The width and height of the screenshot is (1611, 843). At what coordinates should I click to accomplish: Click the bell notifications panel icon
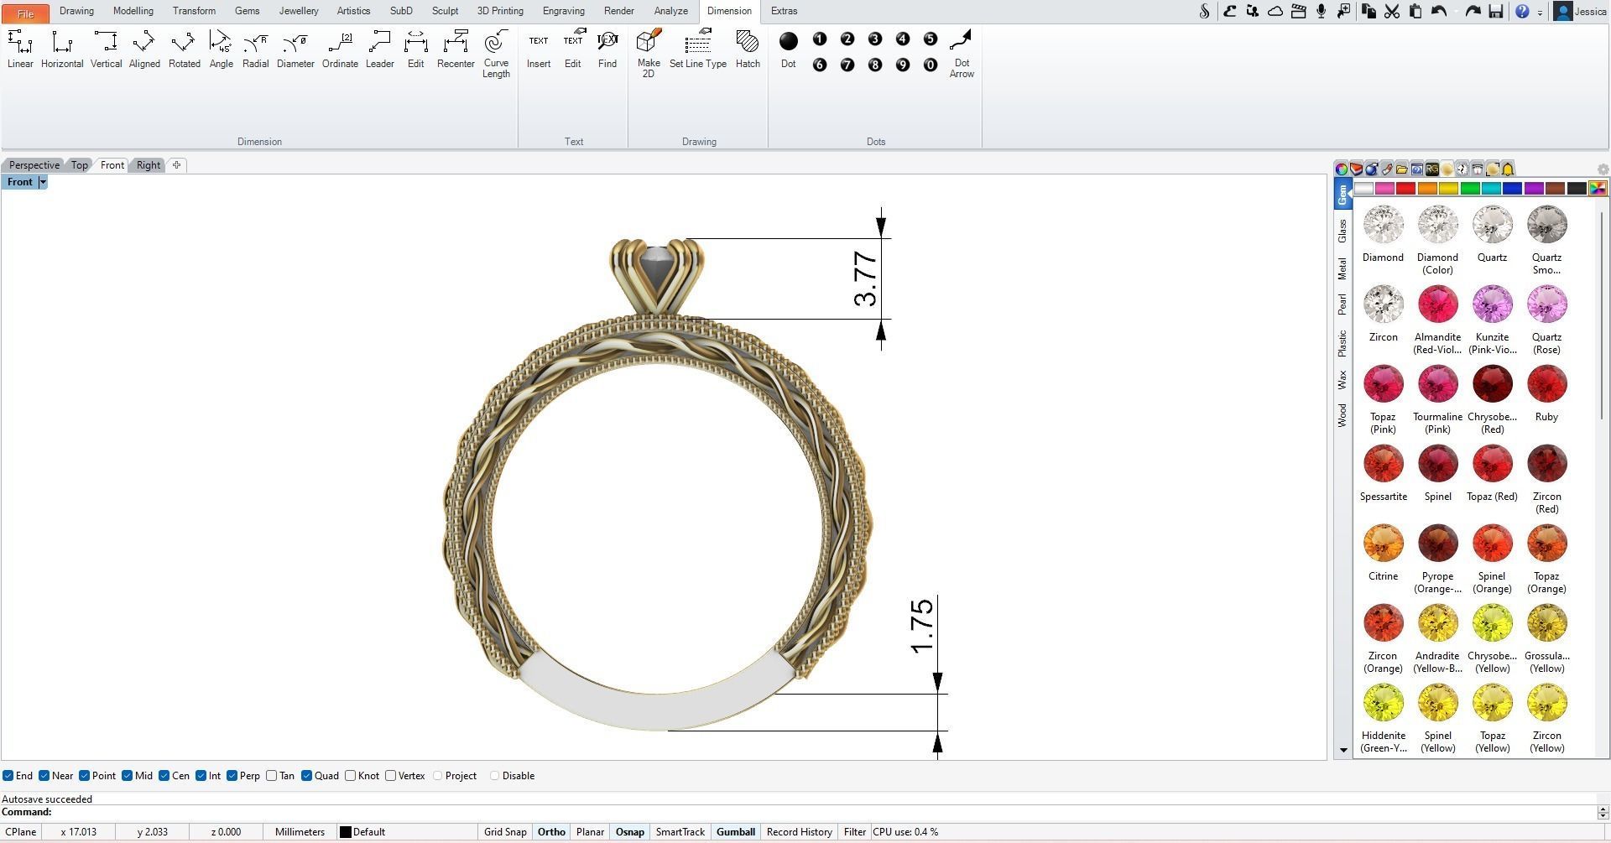pos(1508,169)
